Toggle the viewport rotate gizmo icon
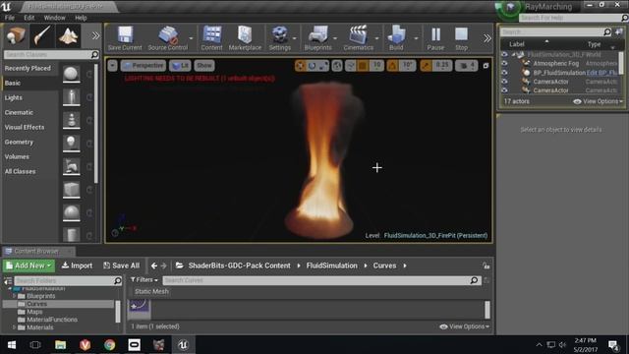This screenshot has height=354, width=629. point(312,66)
